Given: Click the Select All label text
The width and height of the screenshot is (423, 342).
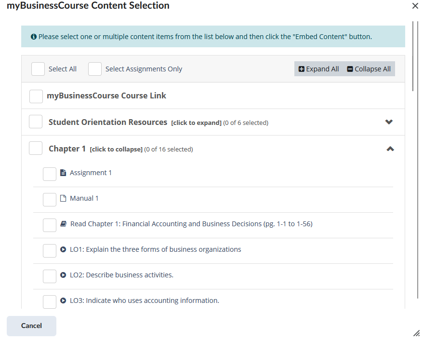Looking at the screenshot, I should 63,69.
